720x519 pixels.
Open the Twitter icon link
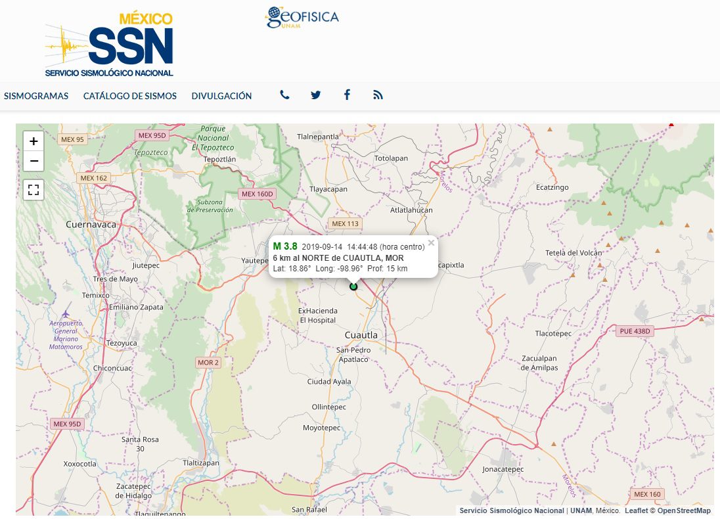[316, 95]
